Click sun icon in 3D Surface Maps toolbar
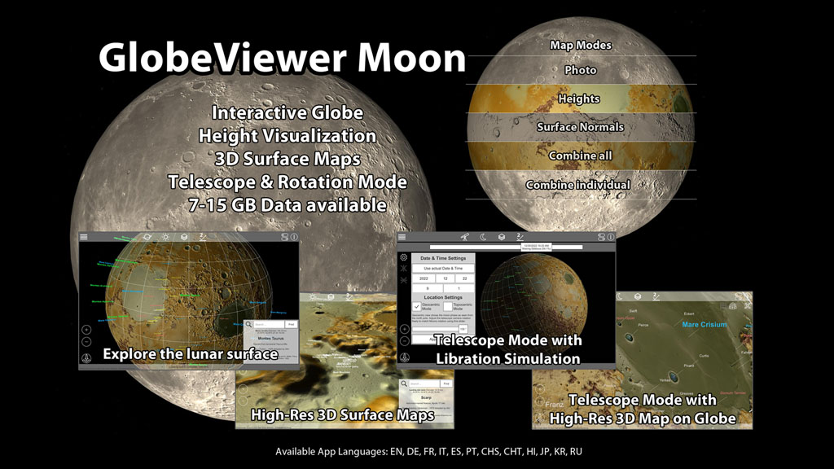This screenshot has width=834, height=469. pyautogui.click(x=313, y=296)
